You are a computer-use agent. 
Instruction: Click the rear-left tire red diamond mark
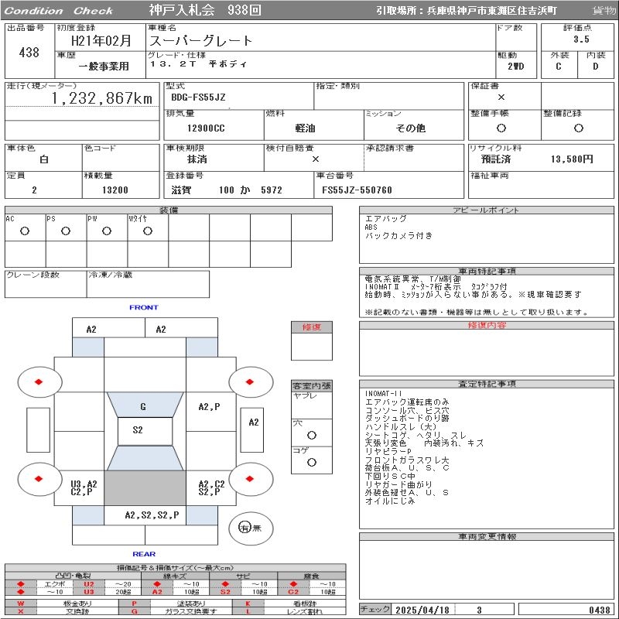coord(39,479)
